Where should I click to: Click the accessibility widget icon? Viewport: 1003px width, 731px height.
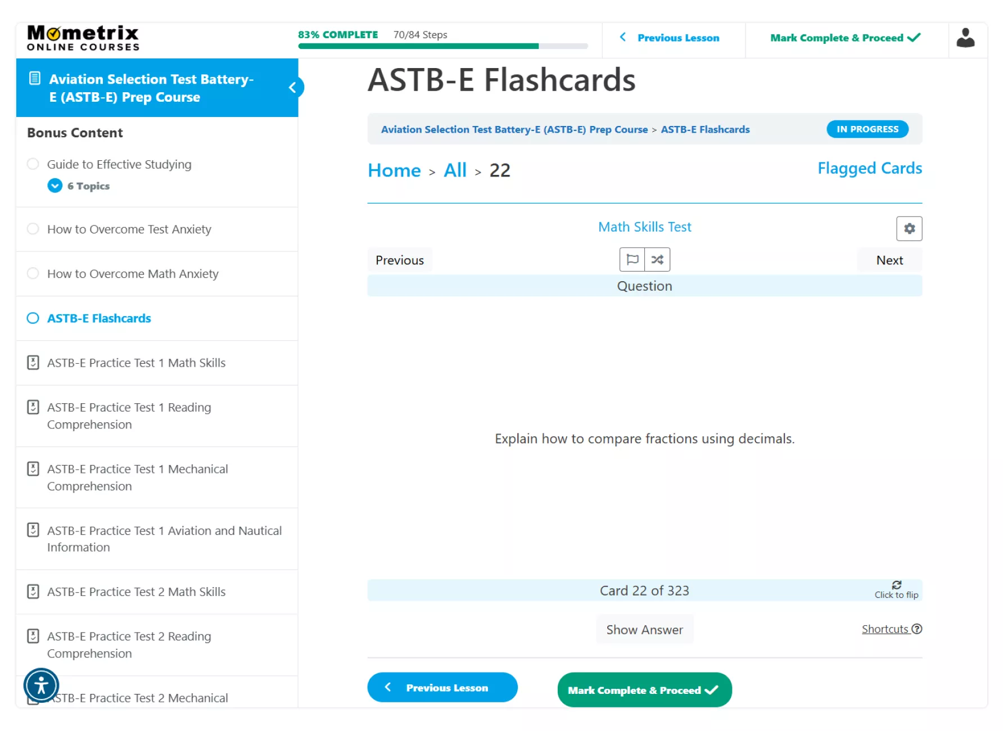click(41, 685)
